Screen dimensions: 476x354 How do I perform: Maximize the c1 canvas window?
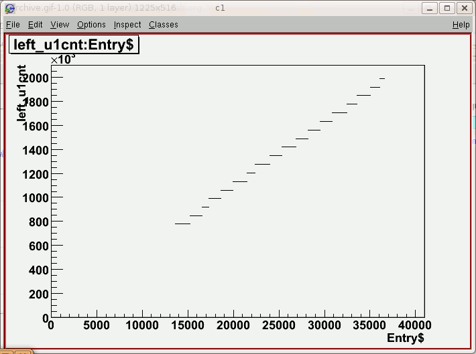click(x=447, y=8)
